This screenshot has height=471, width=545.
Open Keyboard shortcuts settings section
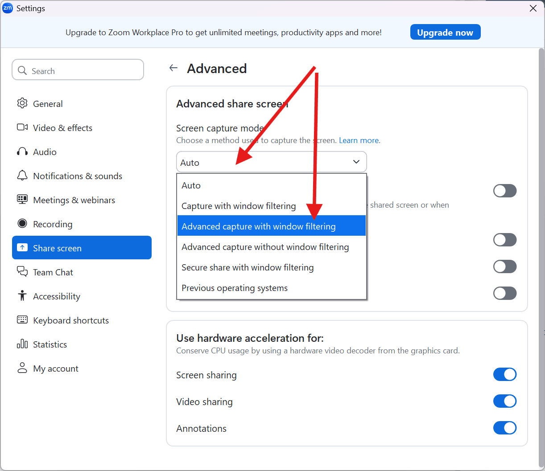[70, 320]
